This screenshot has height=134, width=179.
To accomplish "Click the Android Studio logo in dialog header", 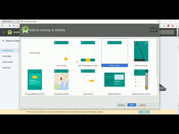I will (25, 30).
